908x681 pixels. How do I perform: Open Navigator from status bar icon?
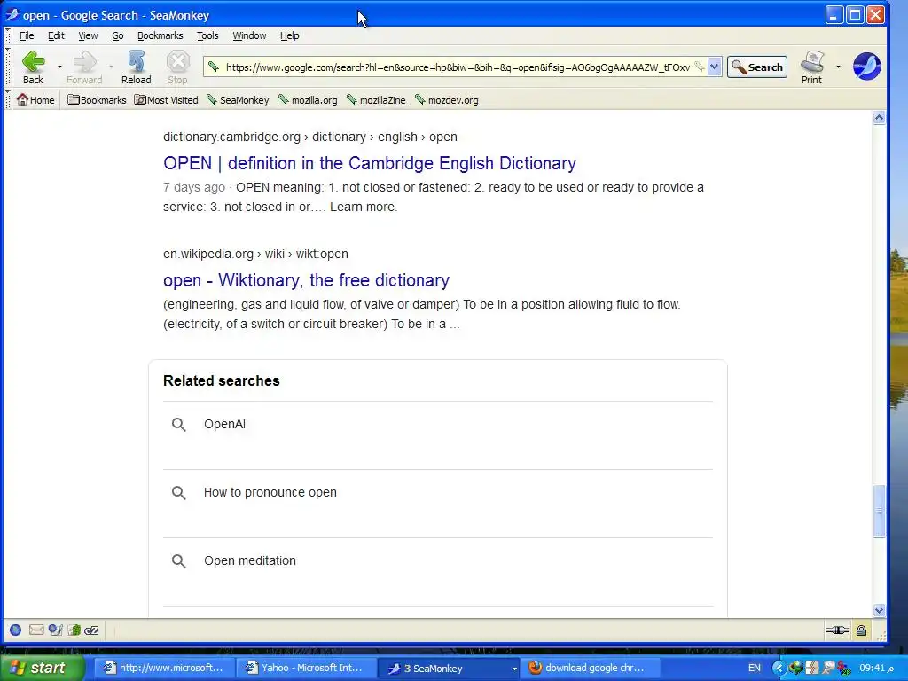pyautogui.click(x=16, y=630)
